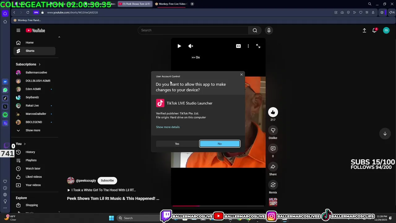Close the User Account Control dialog

242,75
